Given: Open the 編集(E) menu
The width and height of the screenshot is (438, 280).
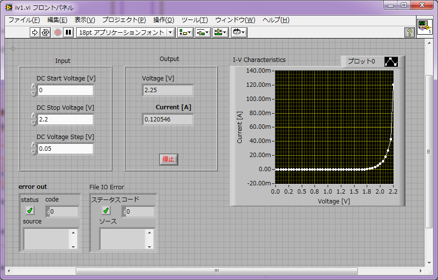Looking at the screenshot, I should pyautogui.click(x=57, y=20).
